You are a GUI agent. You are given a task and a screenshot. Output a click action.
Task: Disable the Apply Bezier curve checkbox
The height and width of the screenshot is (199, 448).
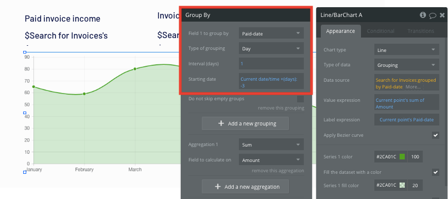pos(436,135)
